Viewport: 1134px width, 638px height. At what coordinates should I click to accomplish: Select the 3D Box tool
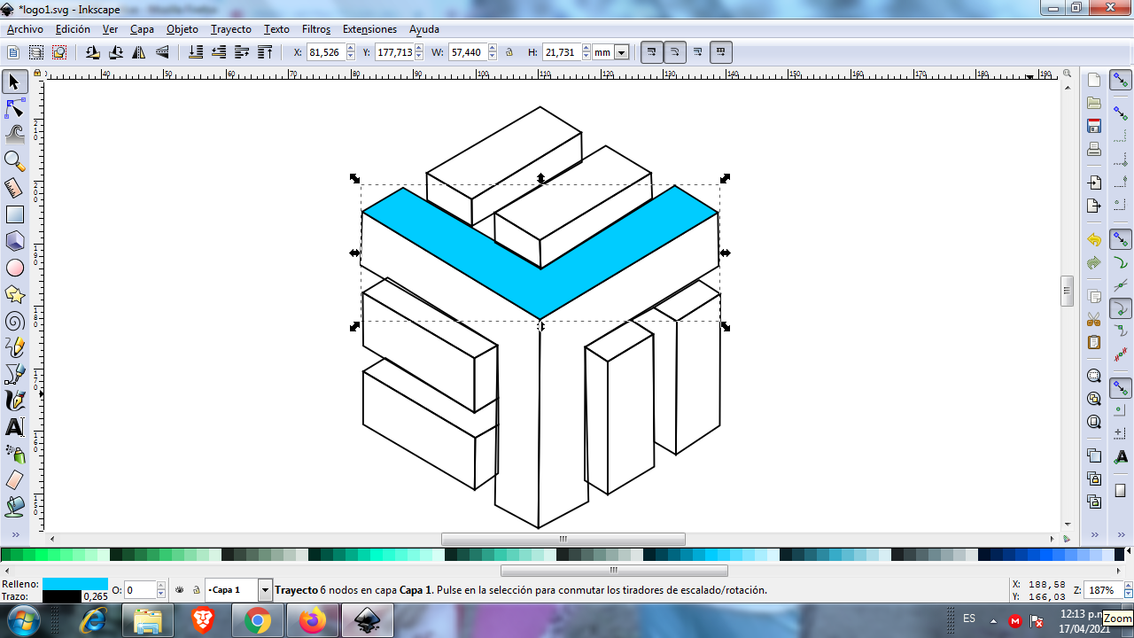tap(14, 241)
